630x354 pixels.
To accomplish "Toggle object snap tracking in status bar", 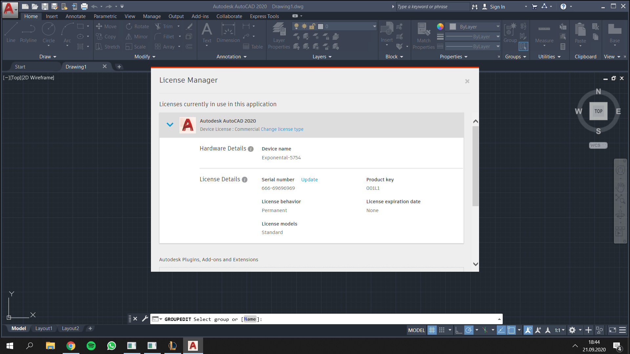I will coord(501,330).
